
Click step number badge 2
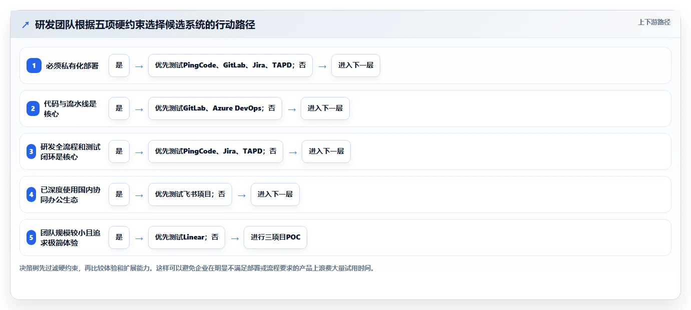(x=33, y=108)
